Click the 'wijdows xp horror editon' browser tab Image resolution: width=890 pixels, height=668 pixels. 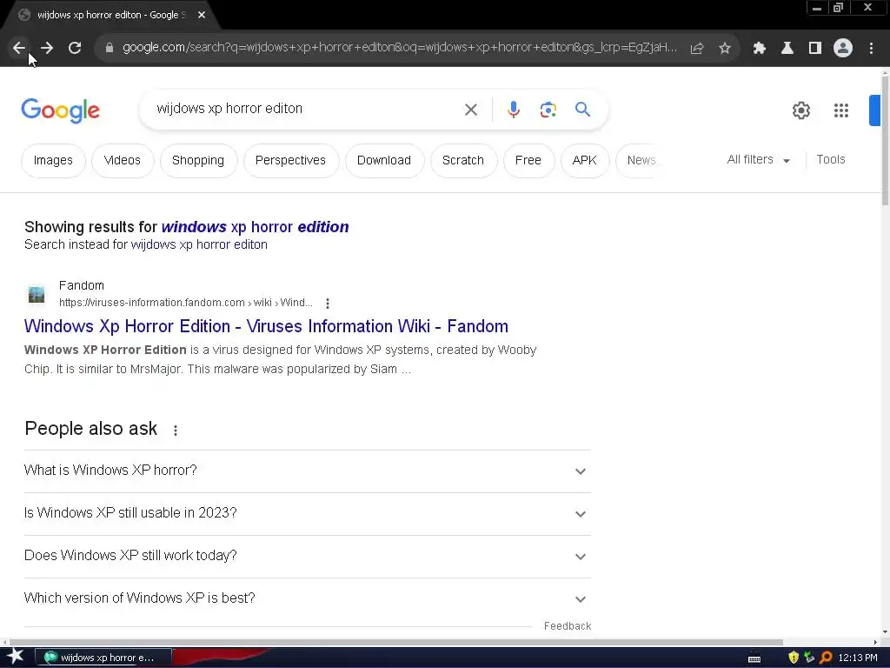[x=111, y=15]
